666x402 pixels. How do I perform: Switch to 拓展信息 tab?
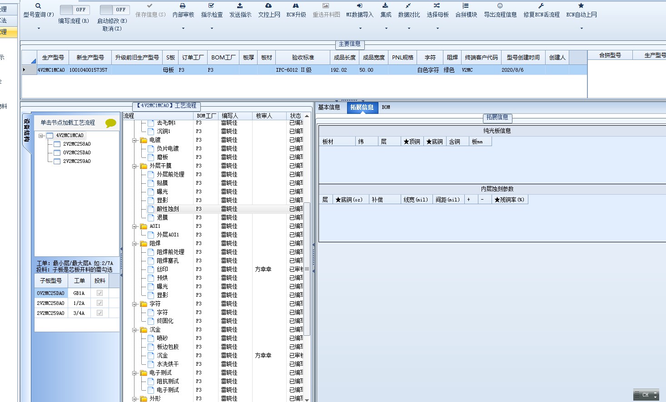tap(362, 108)
